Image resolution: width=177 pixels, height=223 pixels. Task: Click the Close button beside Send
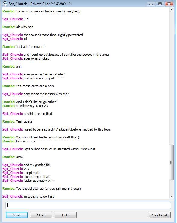coord(41,215)
